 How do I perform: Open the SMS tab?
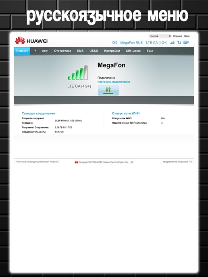pos(80,51)
